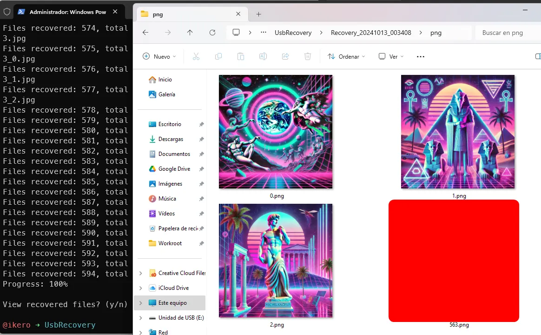
Task: Expand Unidad de USB (E:) node
Action: point(140,318)
